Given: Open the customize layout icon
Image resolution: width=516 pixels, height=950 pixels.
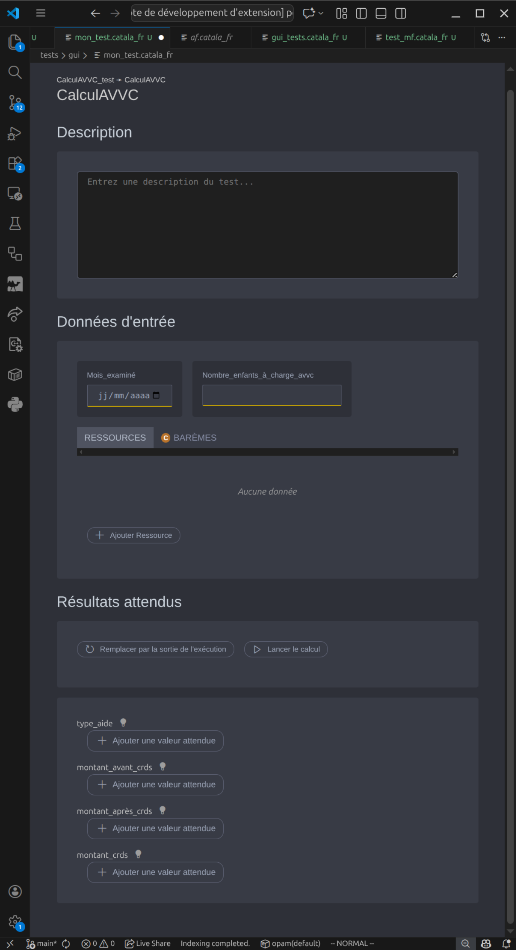Looking at the screenshot, I should (x=341, y=13).
